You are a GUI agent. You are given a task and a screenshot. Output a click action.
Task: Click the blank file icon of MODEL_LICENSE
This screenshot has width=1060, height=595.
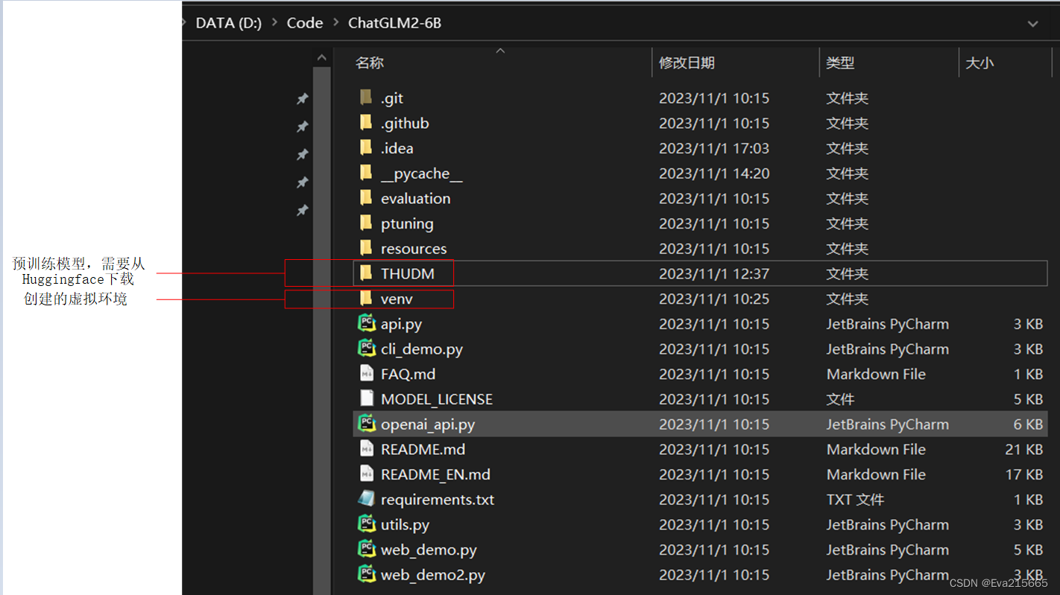(x=366, y=398)
